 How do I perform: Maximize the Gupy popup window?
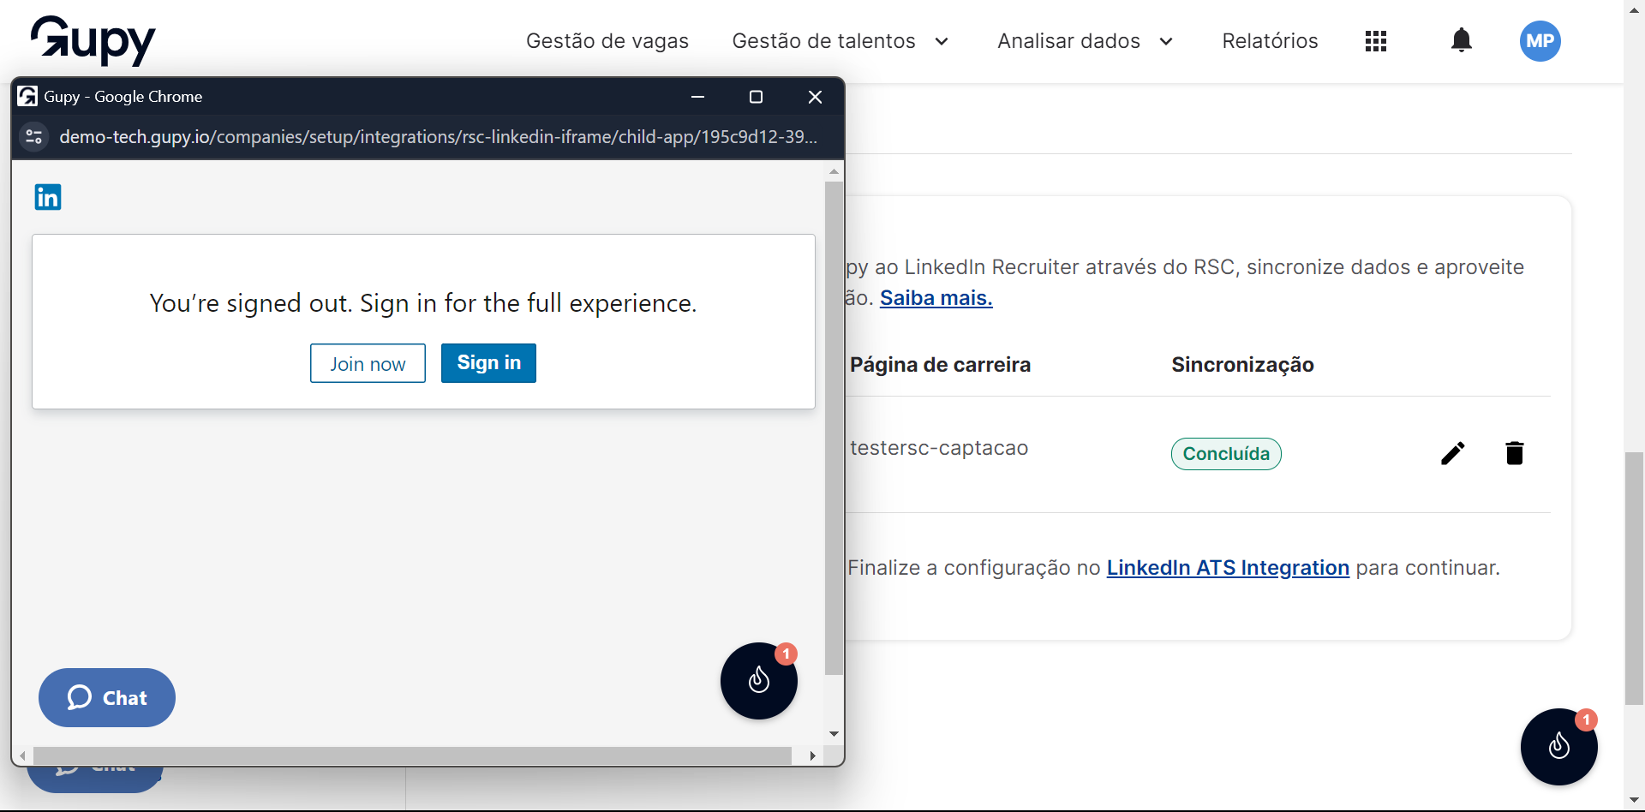click(x=756, y=97)
